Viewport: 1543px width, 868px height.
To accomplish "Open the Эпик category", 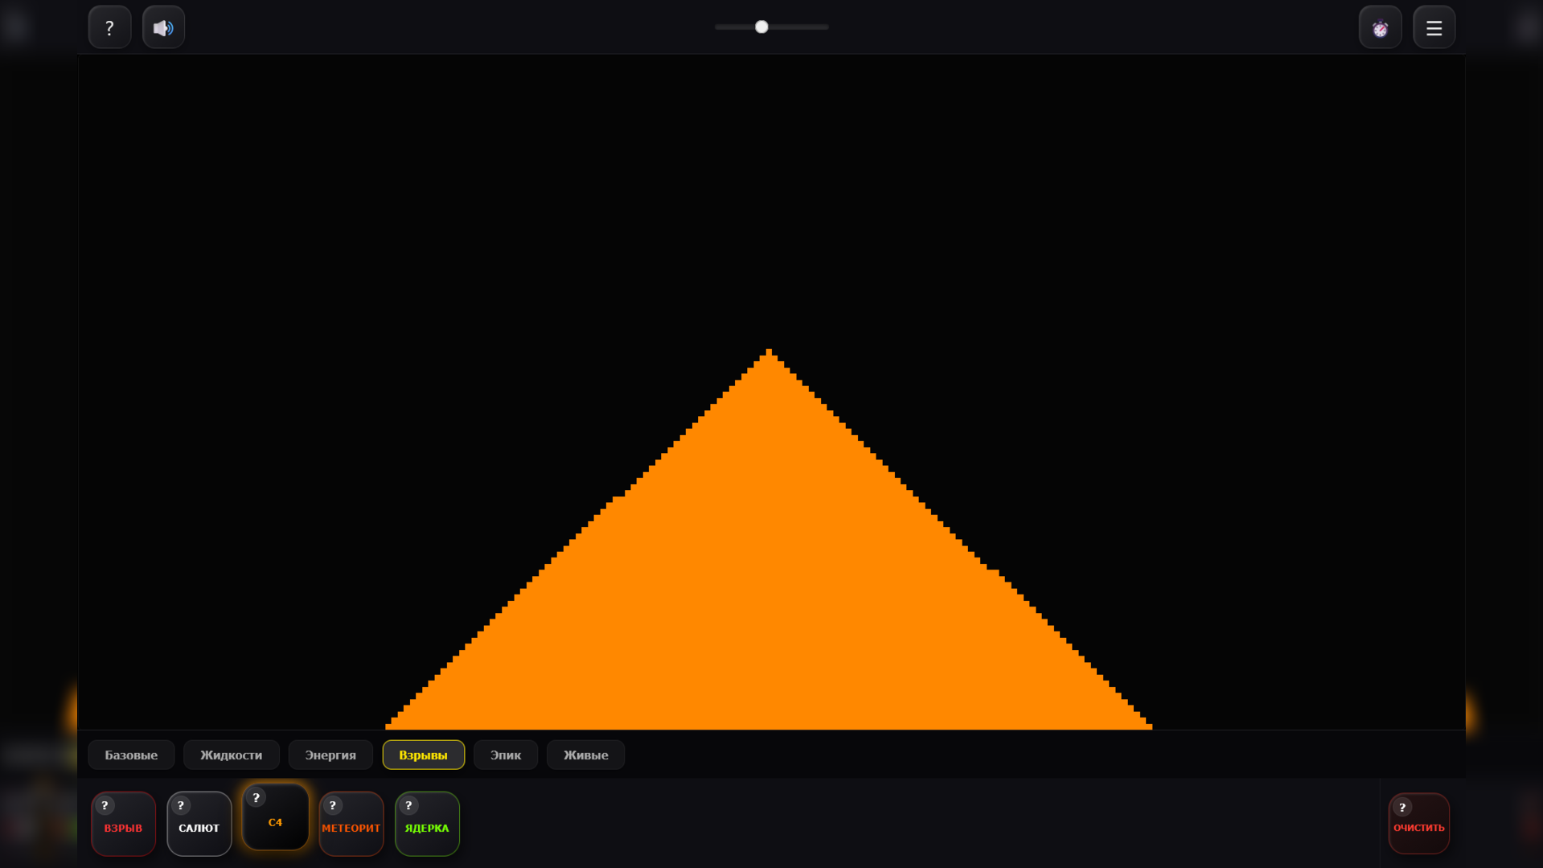I will tap(505, 755).
